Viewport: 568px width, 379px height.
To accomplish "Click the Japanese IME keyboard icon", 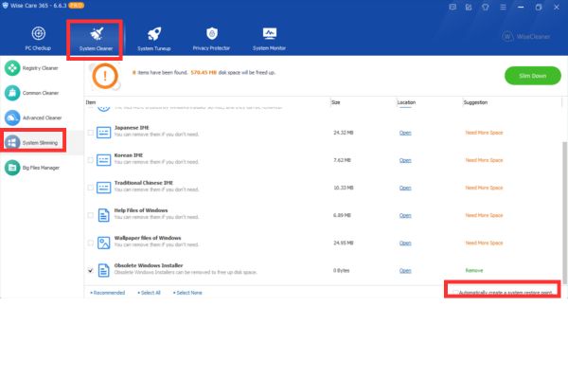I will coord(103,133).
